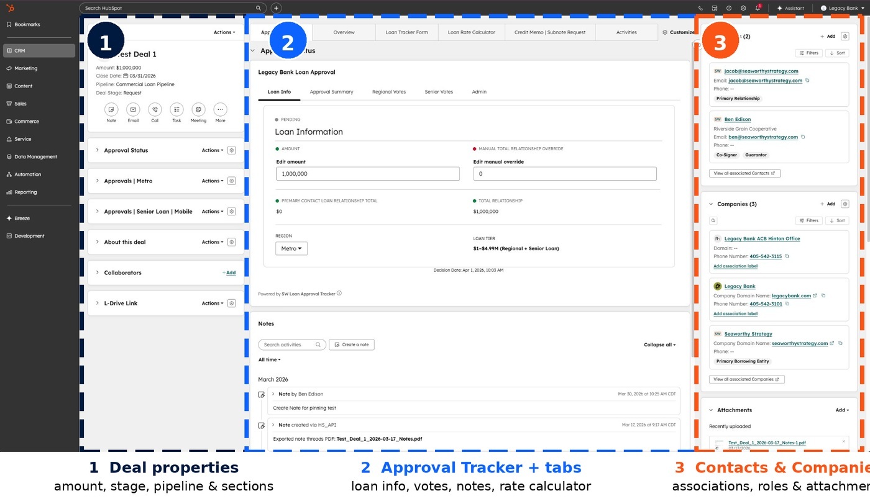
Task: Open the notifications bell
Action: click(x=758, y=8)
